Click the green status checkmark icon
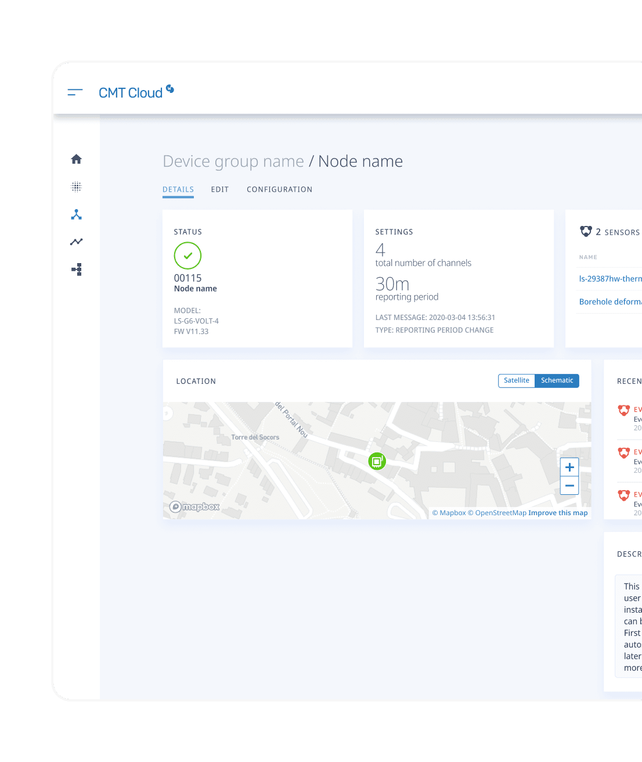 [187, 256]
